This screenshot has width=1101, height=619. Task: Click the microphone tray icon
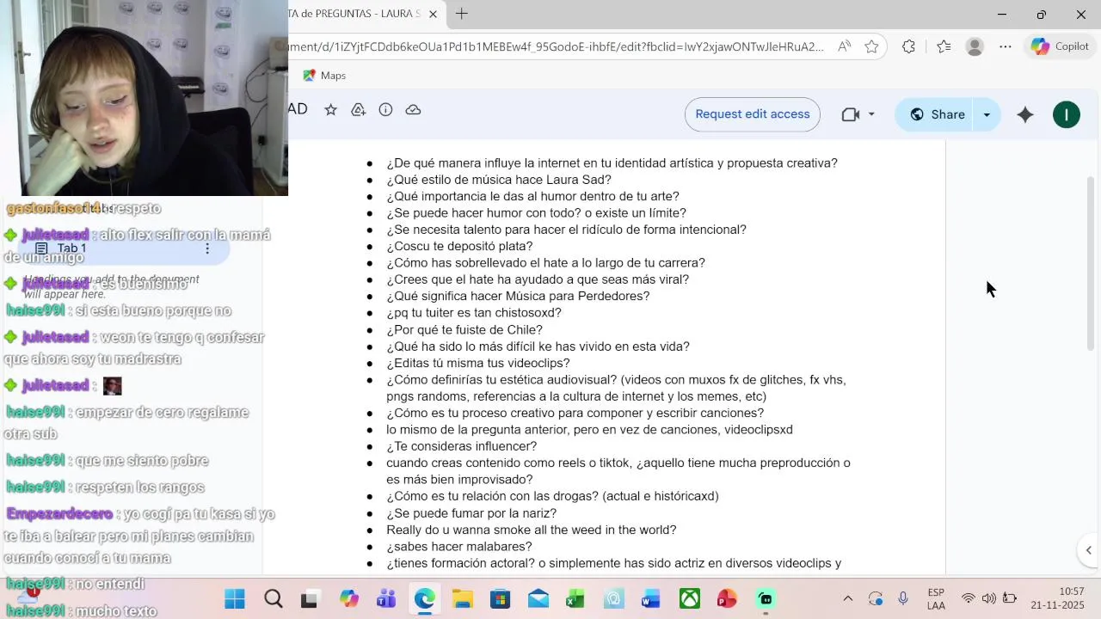click(x=903, y=598)
